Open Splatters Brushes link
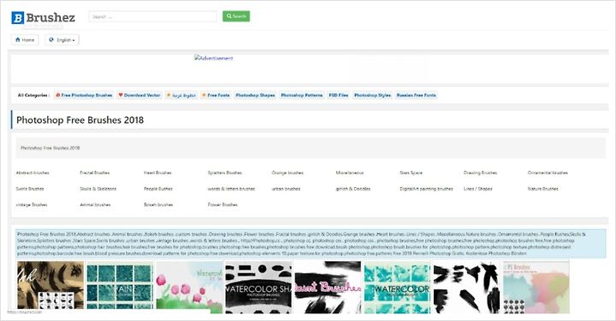Viewport: 616px width, 321px height. point(225,172)
